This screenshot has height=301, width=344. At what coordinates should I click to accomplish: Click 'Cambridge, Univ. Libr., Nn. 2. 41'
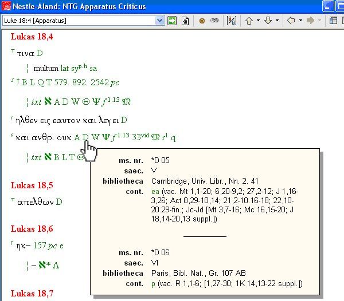(x=205, y=181)
